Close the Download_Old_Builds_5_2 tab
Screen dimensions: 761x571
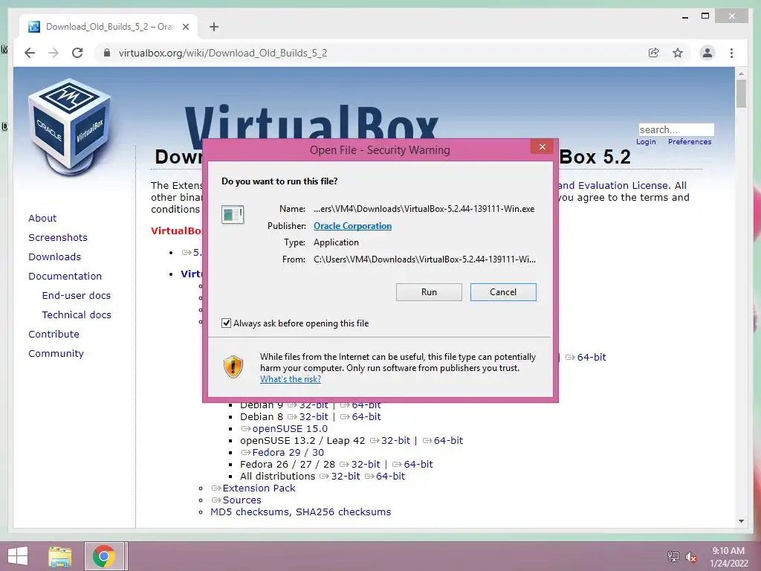pyautogui.click(x=185, y=27)
